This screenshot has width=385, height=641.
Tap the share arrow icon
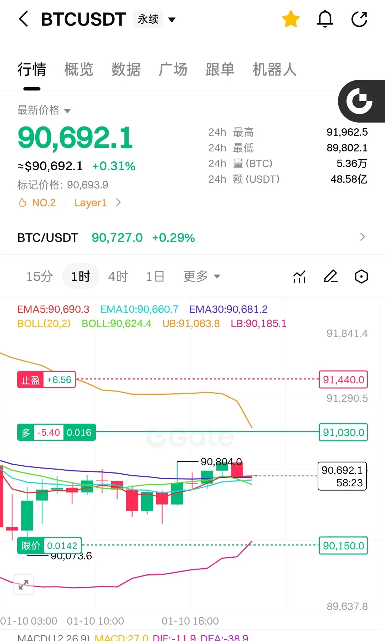pos(359,19)
